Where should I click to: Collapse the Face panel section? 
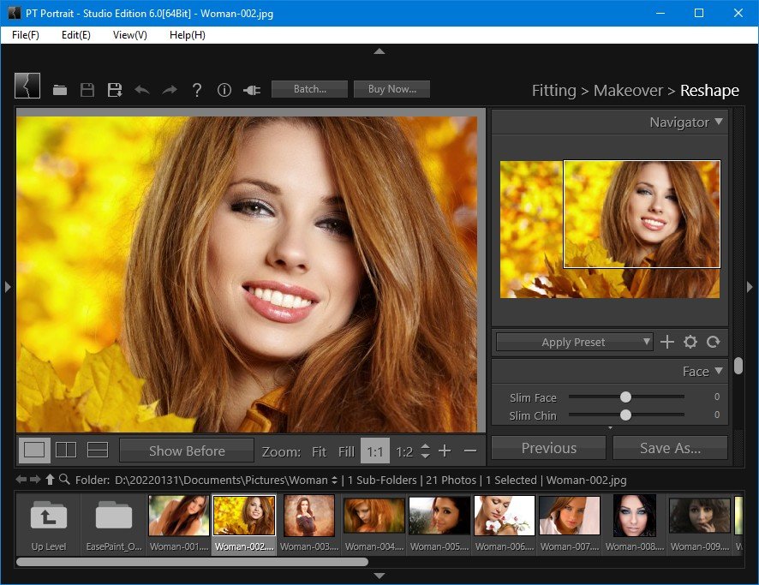(x=719, y=371)
